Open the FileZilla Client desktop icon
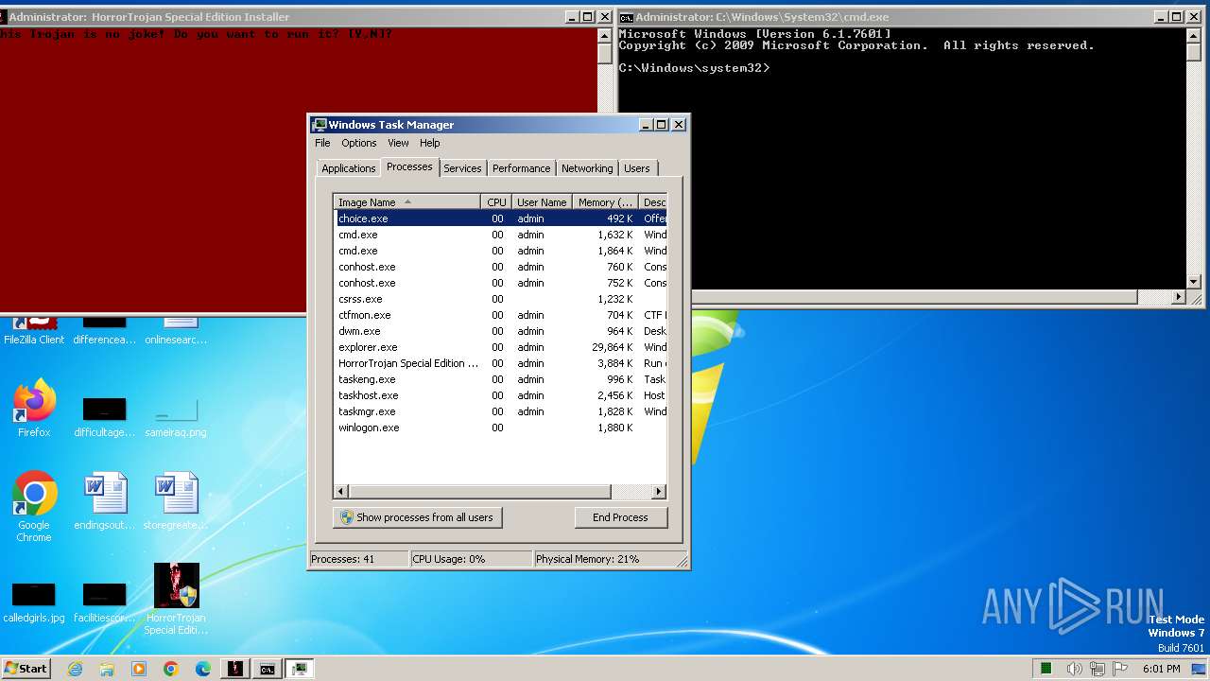 [x=34, y=329]
